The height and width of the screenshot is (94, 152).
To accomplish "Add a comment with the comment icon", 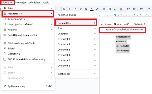I will pos(109,9).
